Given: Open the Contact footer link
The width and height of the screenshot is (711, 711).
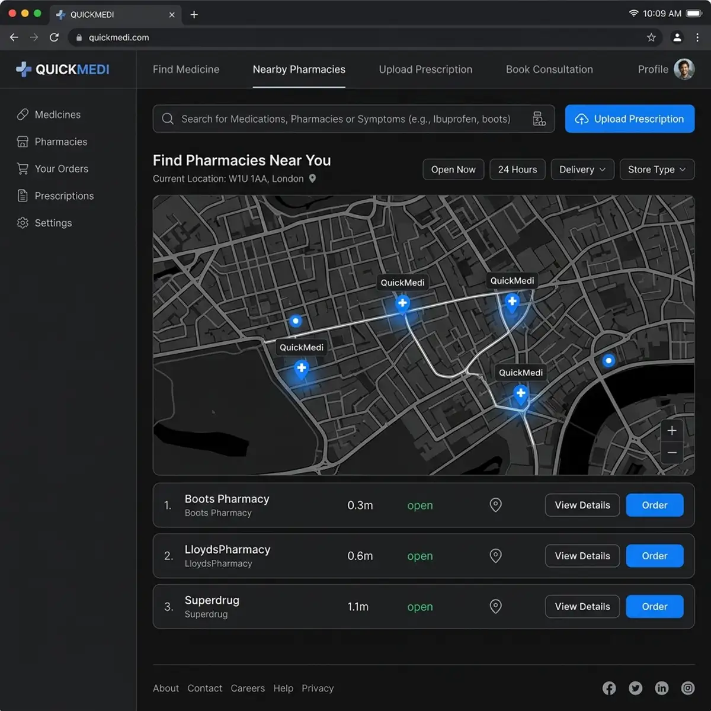Looking at the screenshot, I should (205, 688).
